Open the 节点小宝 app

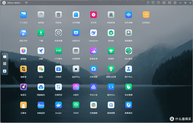(93, 87)
